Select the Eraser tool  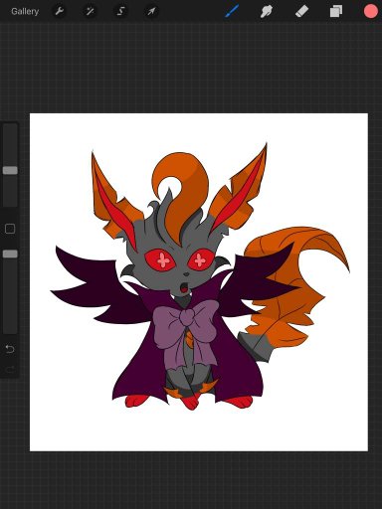pyautogui.click(x=301, y=12)
